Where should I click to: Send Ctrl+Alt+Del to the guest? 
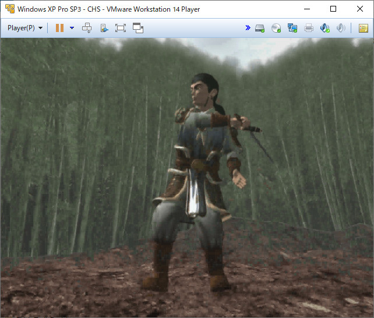click(87, 28)
